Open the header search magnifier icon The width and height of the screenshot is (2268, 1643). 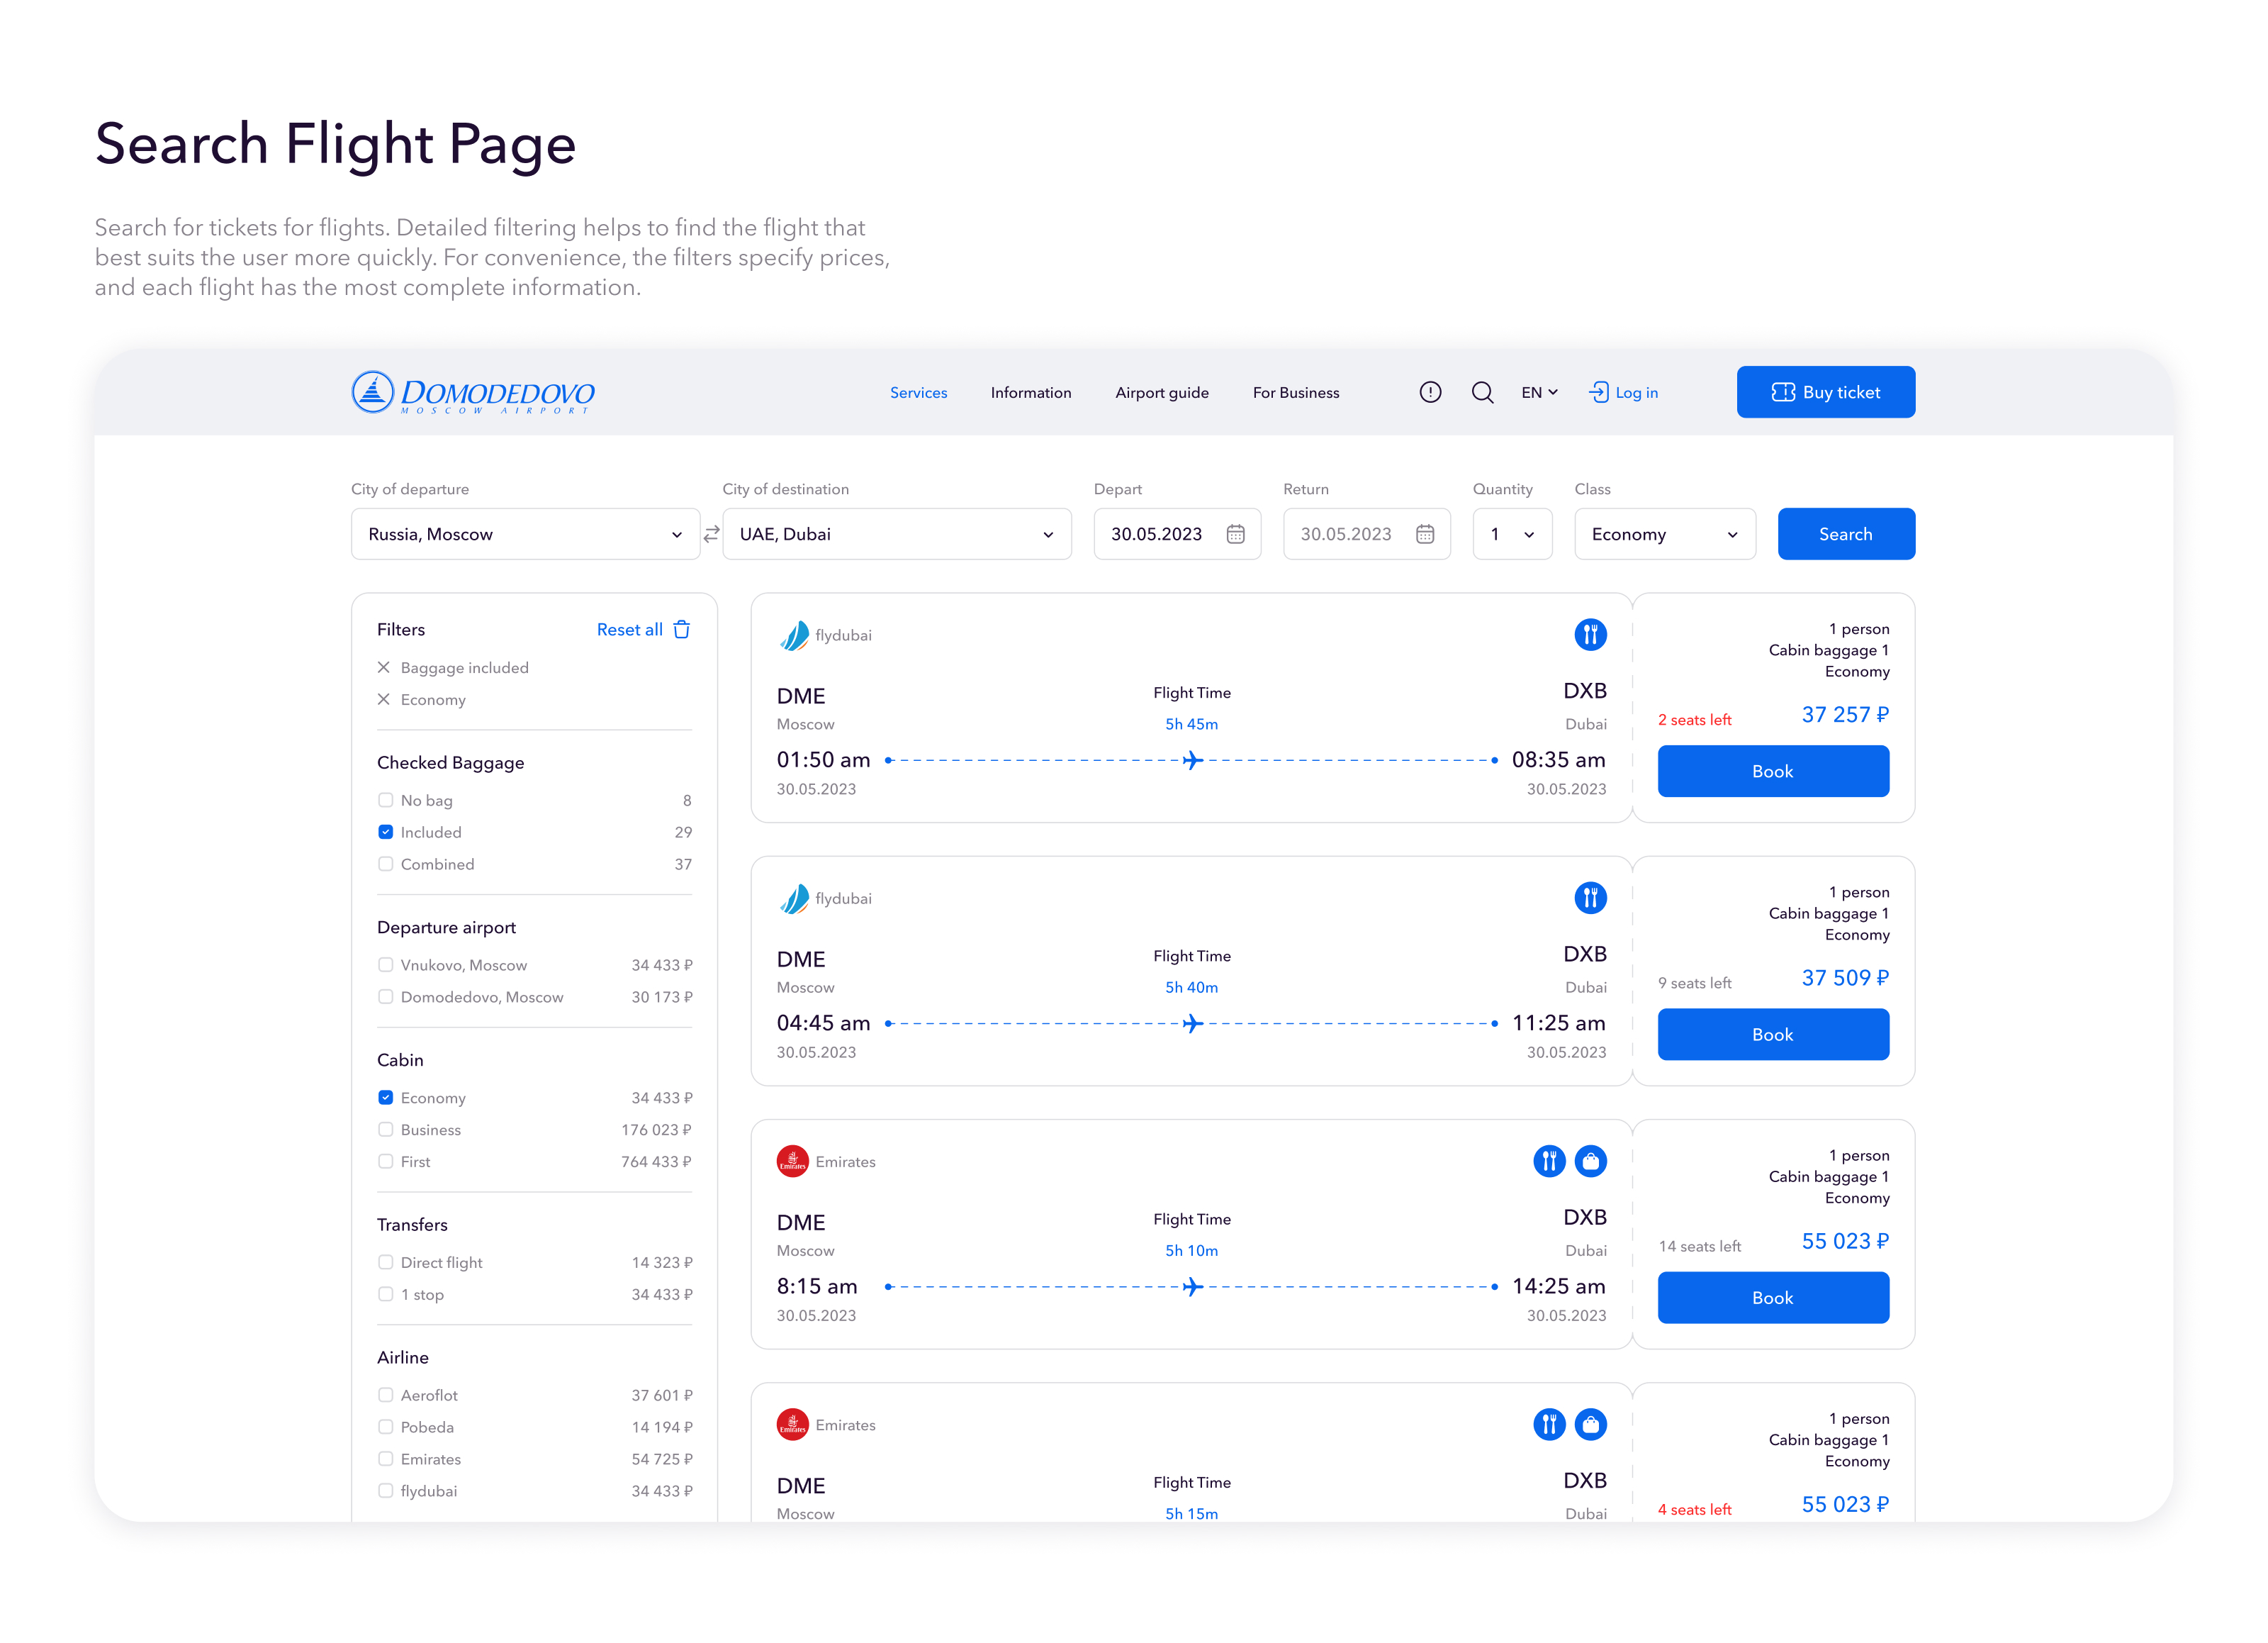[1482, 392]
